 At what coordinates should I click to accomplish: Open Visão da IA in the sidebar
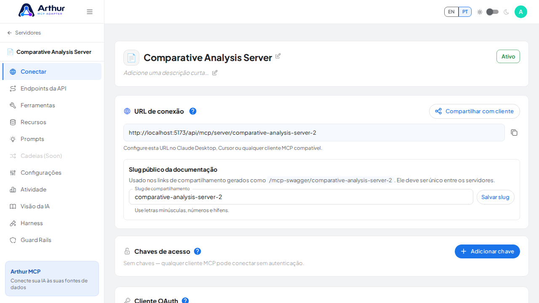pyautogui.click(x=52, y=206)
